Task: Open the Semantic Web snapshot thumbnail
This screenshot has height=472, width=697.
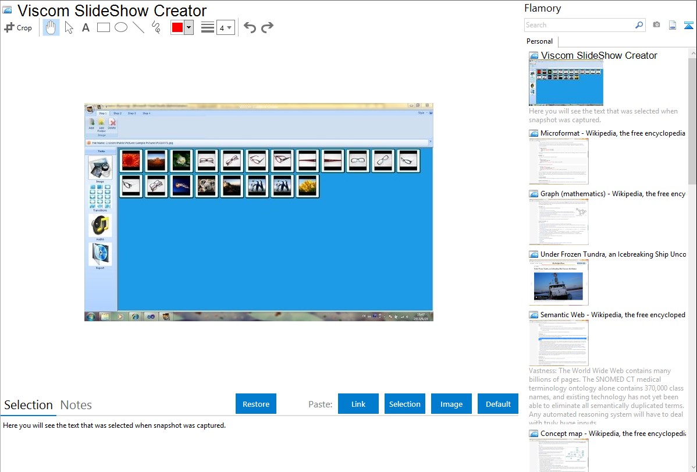Action: pyautogui.click(x=559, y=343)
